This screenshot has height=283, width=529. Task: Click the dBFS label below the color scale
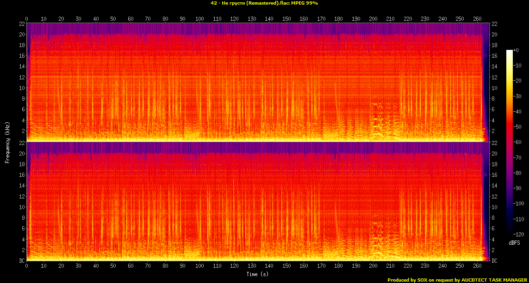515,242
